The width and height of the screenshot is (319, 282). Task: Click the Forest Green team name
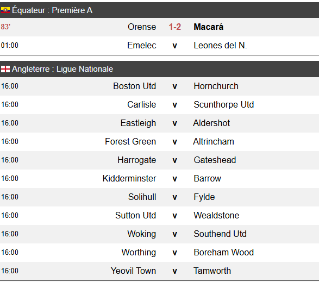[x=130, y=141]
